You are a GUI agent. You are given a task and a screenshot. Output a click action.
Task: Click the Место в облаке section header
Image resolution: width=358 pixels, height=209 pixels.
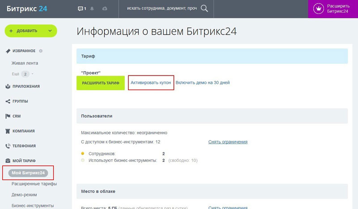(212, 192)
